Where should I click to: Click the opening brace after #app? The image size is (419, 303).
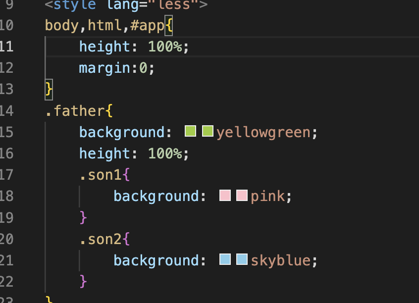169,25
